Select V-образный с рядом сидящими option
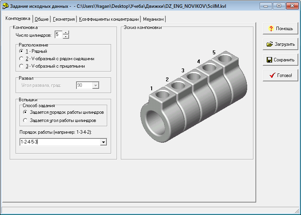 57,59
